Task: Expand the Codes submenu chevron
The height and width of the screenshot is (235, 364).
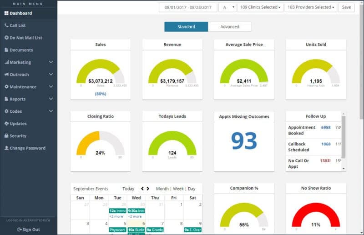Action: [x=51, y=111]
